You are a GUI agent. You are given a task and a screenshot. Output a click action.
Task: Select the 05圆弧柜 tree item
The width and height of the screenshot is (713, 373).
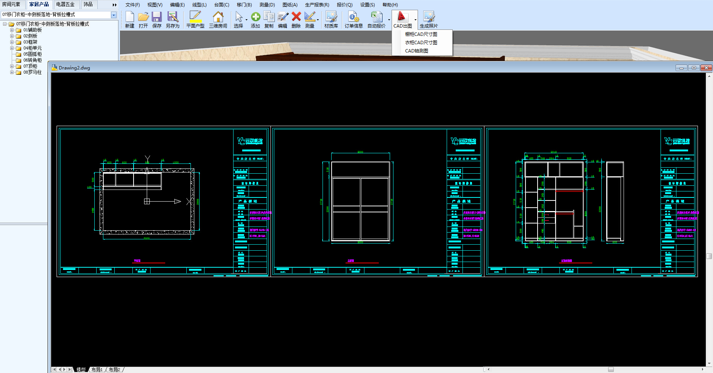pos(32,54)
